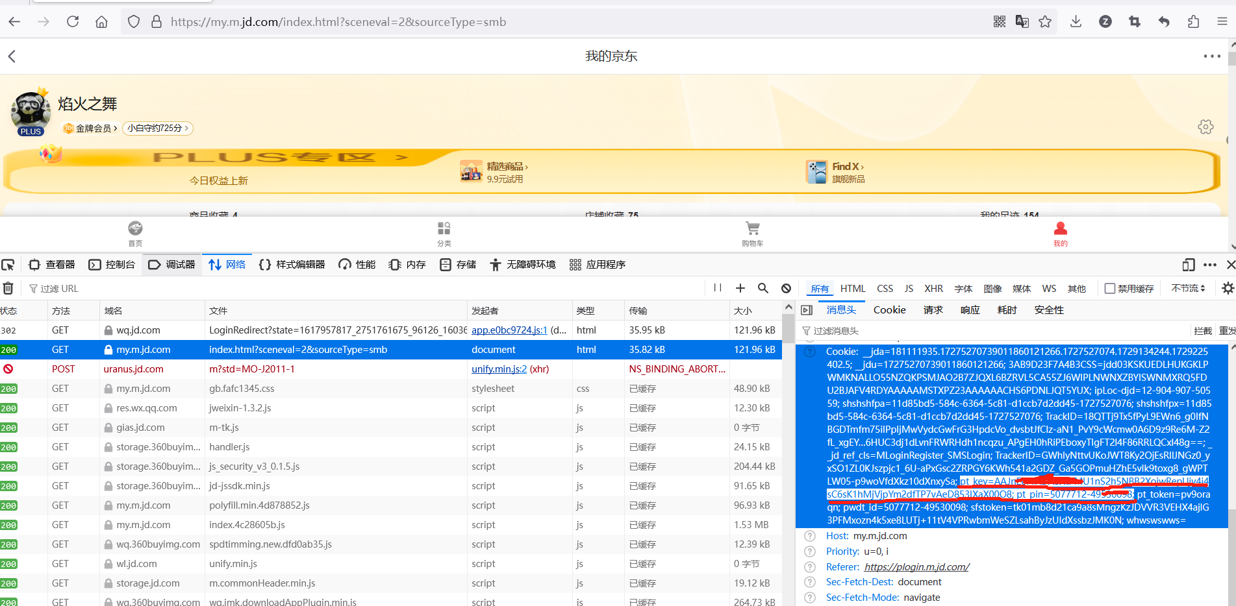Tap the JD page back chevron
The width and height of the screenshot is (1236, 606).
[x=12, y=56]
